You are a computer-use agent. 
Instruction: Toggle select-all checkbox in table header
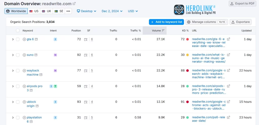pyautogui.click(x=18, y=30)
